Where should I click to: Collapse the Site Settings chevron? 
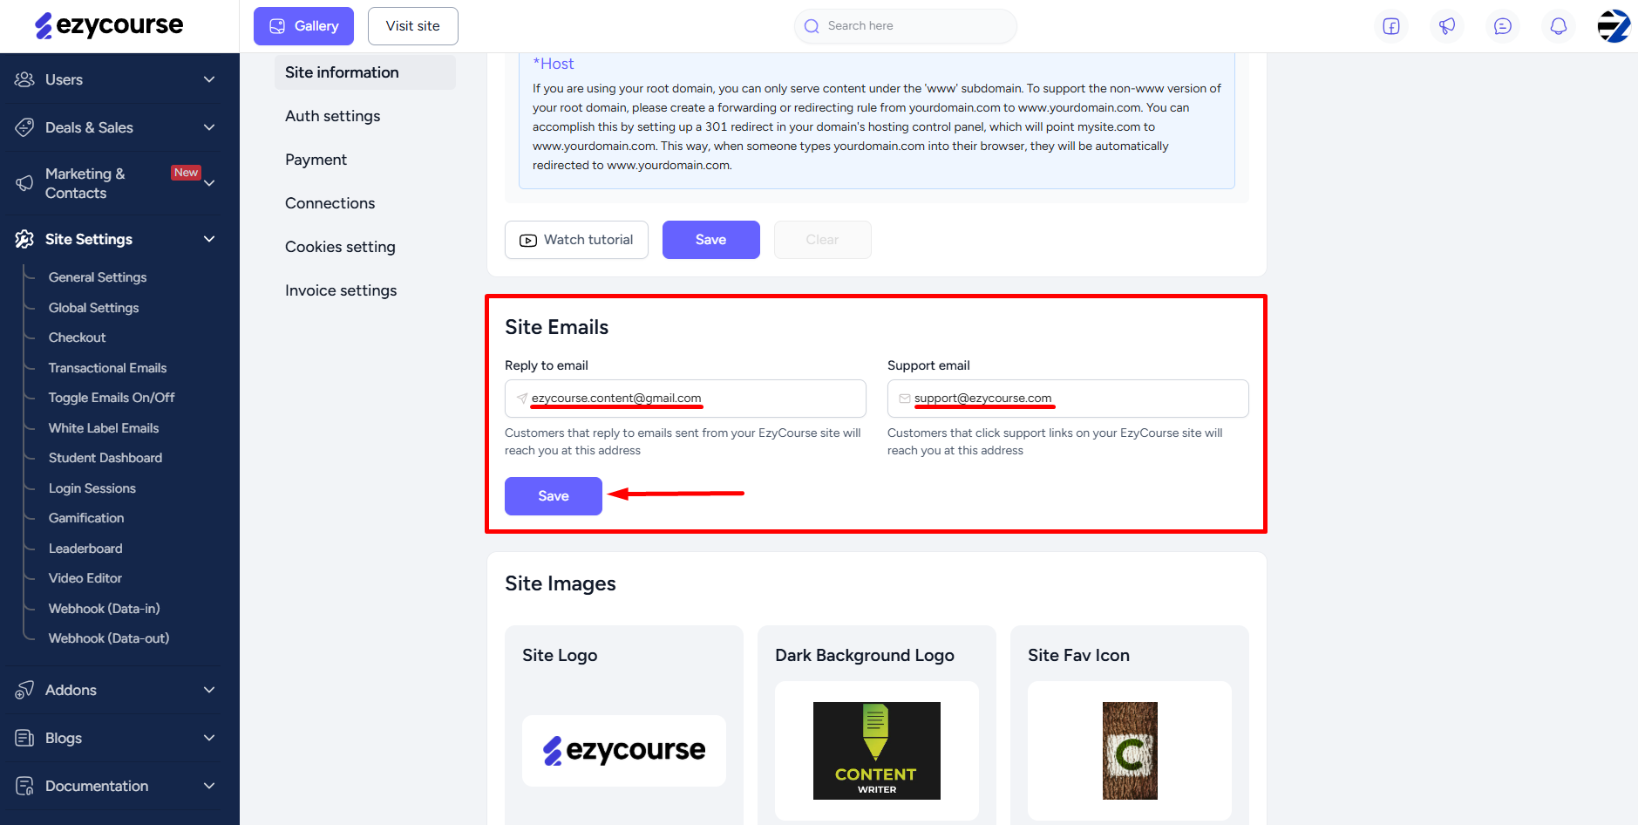click(209, 239)
